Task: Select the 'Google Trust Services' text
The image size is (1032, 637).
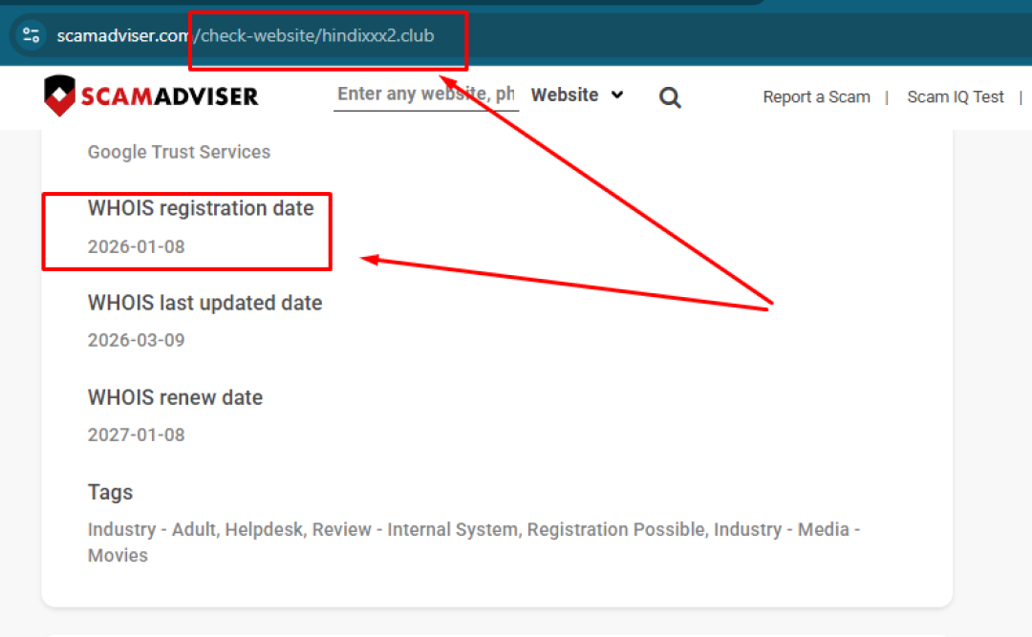Action: [179, 152]
